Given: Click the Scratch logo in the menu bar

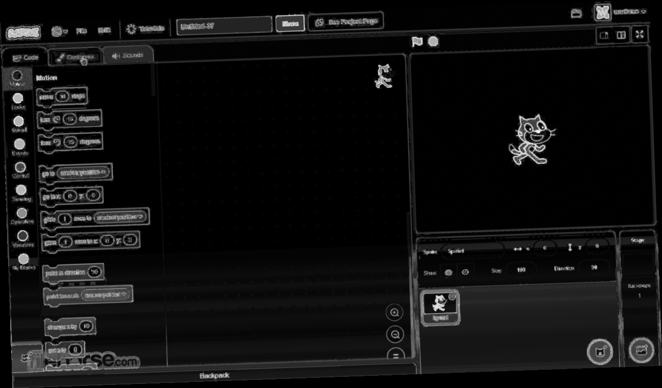Looking at the screenshot, I should pos(23,33).
